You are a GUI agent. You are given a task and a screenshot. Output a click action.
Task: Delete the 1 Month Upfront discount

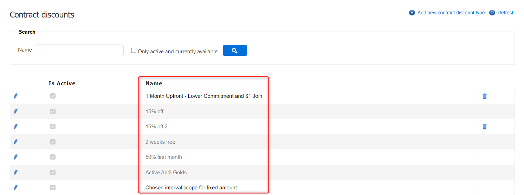tap(485, 96)
